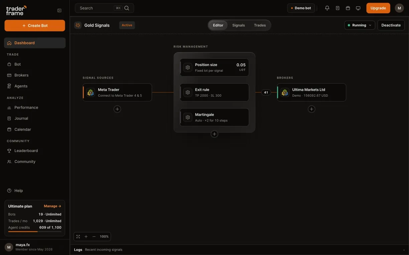
Task: Click the Gold Signals bot icon
Action: click(78, 25)
